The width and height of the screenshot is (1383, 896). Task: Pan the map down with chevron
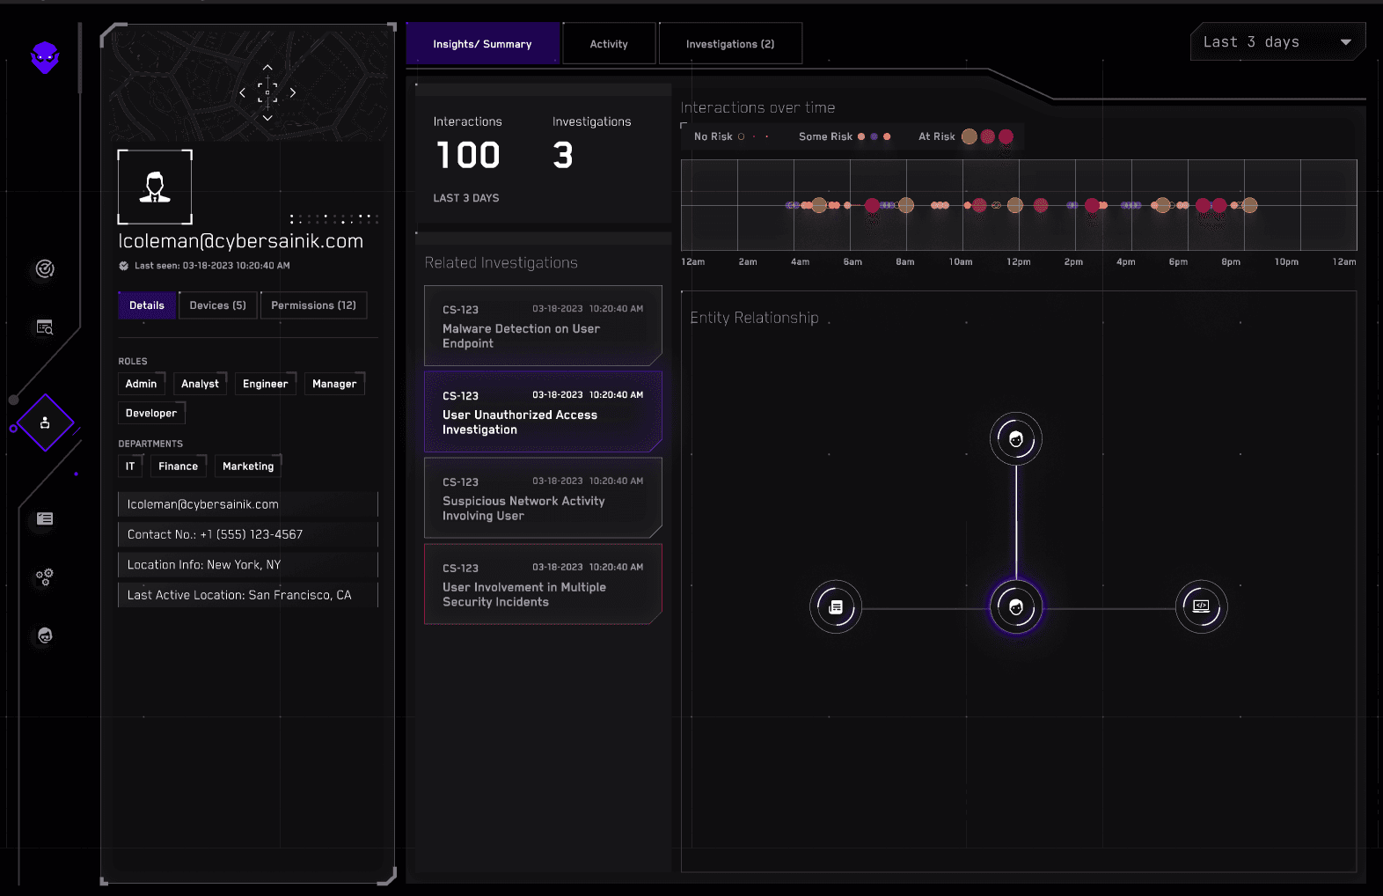pos(267,117)
